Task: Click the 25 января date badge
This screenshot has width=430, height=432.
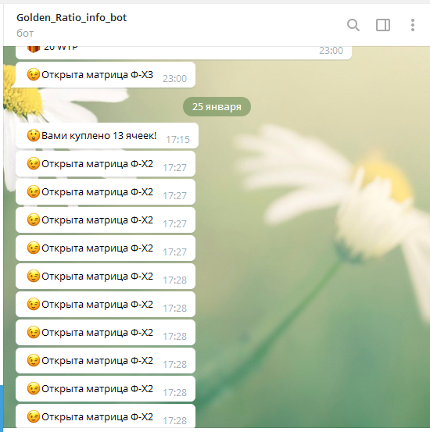Action: click(217, 106)
